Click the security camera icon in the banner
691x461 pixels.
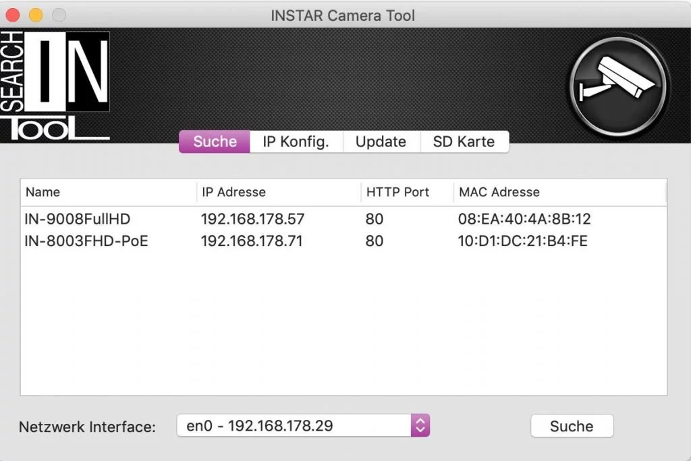(x=618, y=86)
